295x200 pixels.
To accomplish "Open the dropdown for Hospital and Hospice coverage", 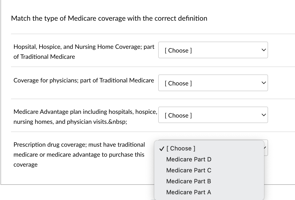I will 213,50.
